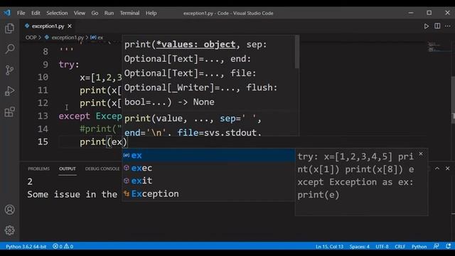Run Python file with play icon
455x256 pixels.
pos(426,26)
